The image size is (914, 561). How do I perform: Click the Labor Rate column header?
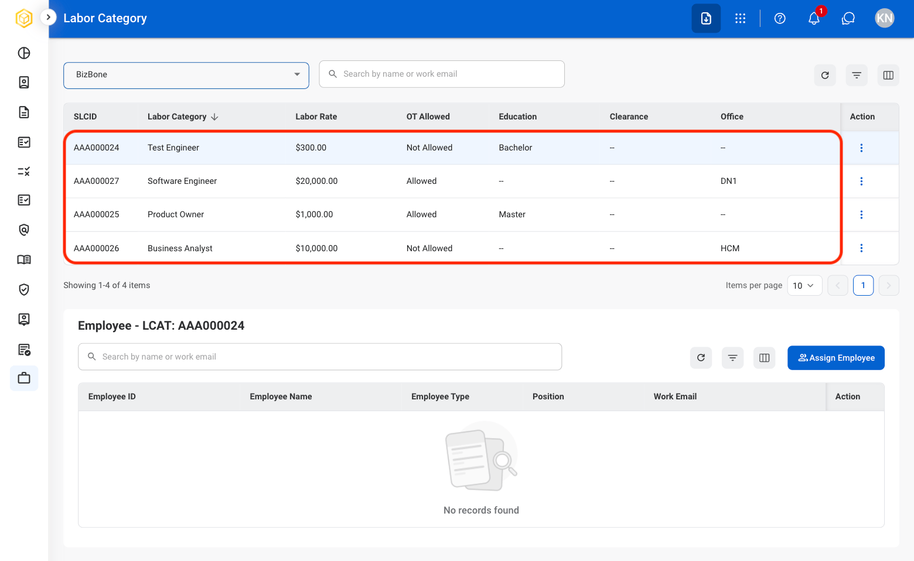pos(316,117)
